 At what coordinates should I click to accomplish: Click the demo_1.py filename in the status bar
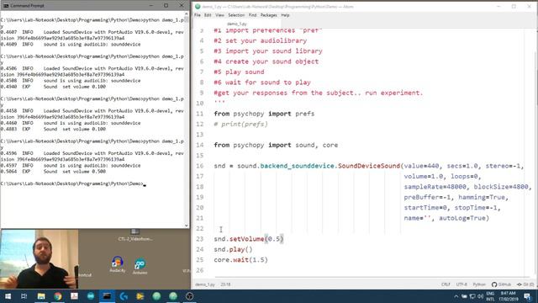(205, 284)
